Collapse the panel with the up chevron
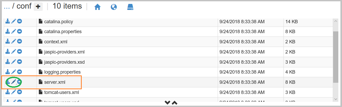This screenshot has height=107, width=342. (x=174, y=103)
